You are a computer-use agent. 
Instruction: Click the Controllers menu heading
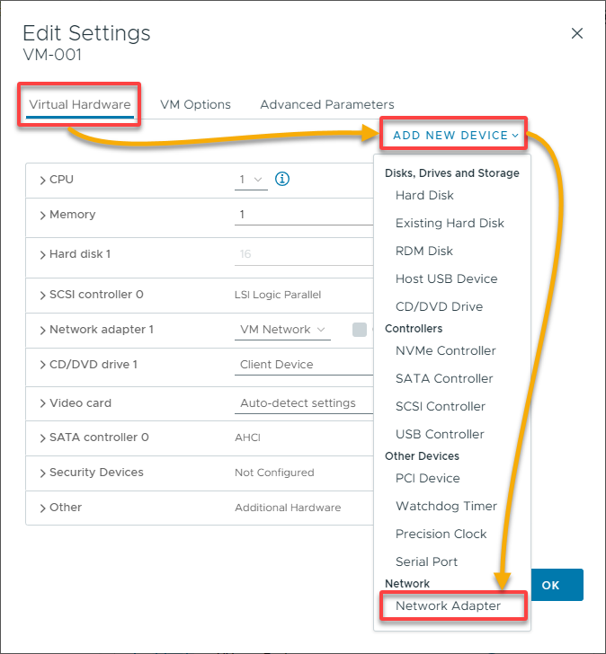[x=414, y=329]
